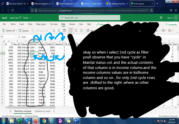Expand the file name dropdown chevron
The image size is (179, 124).
coord(31,18)
